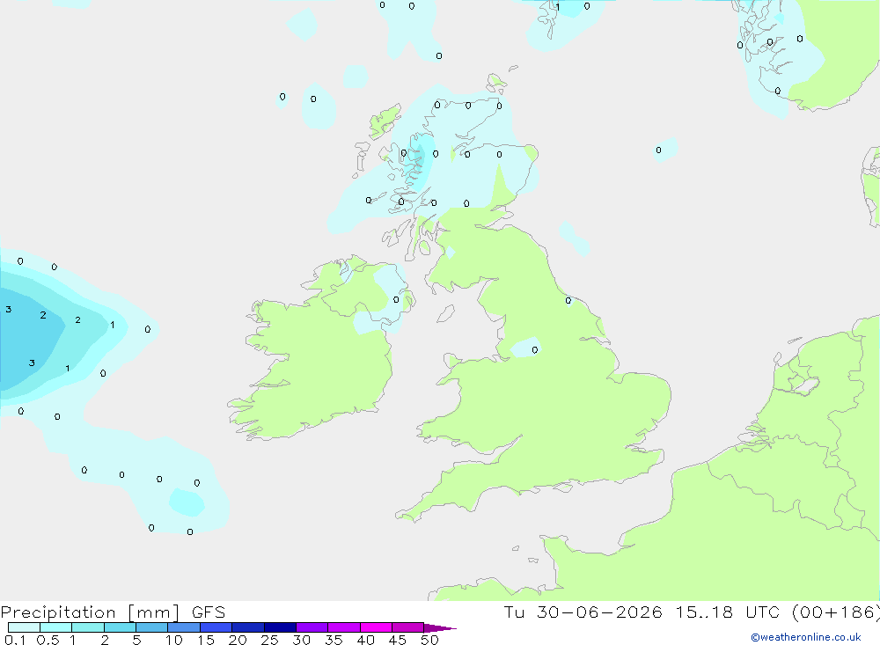Viewport: 880px width, 645px height.
Task: Click the "Tu 30-06-2026" date text
Action: (x=583, y=612)
